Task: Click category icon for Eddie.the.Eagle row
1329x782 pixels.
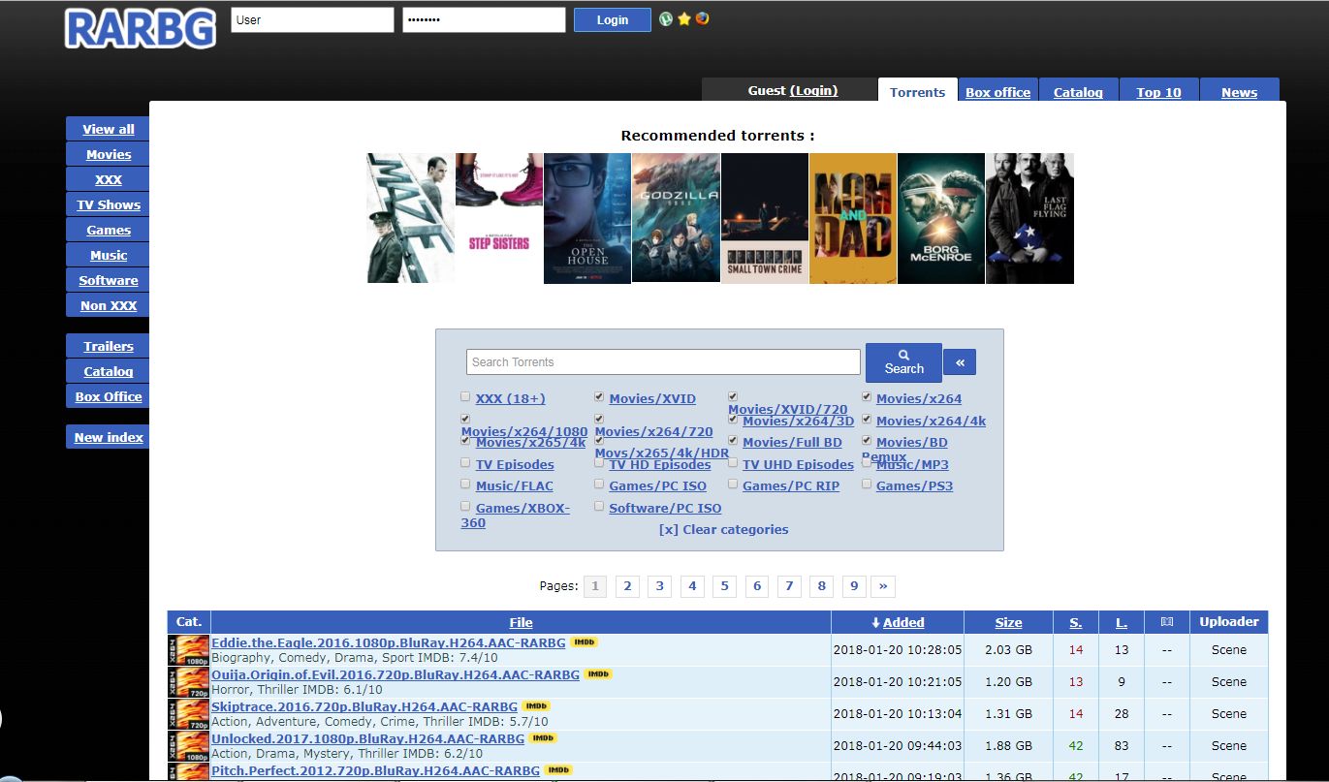Action: click(x=188, y=650)
